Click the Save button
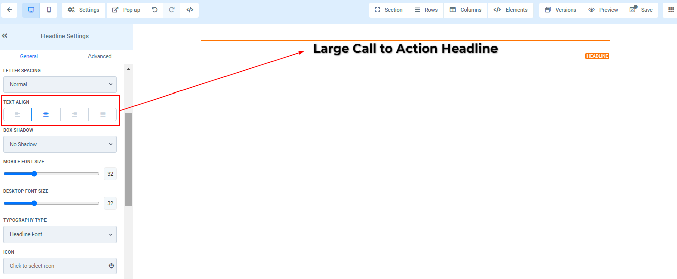Viewport: 677px width, 279px height. click(641, 10)
